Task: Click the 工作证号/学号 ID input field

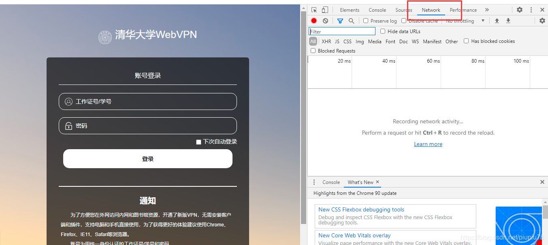Action: click(x=148, y=101)
